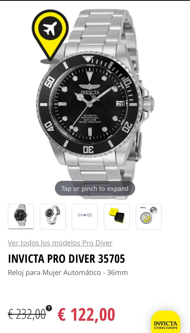Expand the main watch image at the dial center
This screenshot has width=190, height=333.
point(89,104)
